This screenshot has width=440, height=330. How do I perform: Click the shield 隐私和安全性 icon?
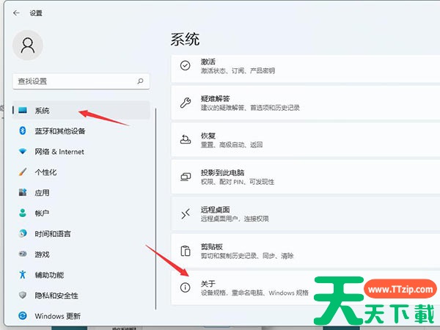pos(23,295)
